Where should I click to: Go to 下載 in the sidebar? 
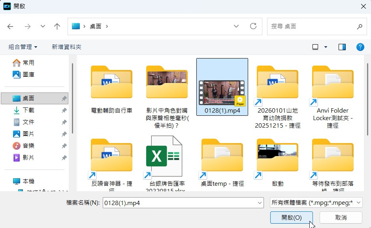click(x=28, y=110)
